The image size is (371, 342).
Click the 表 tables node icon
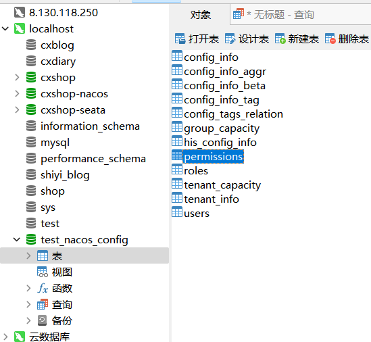point(43,255)
